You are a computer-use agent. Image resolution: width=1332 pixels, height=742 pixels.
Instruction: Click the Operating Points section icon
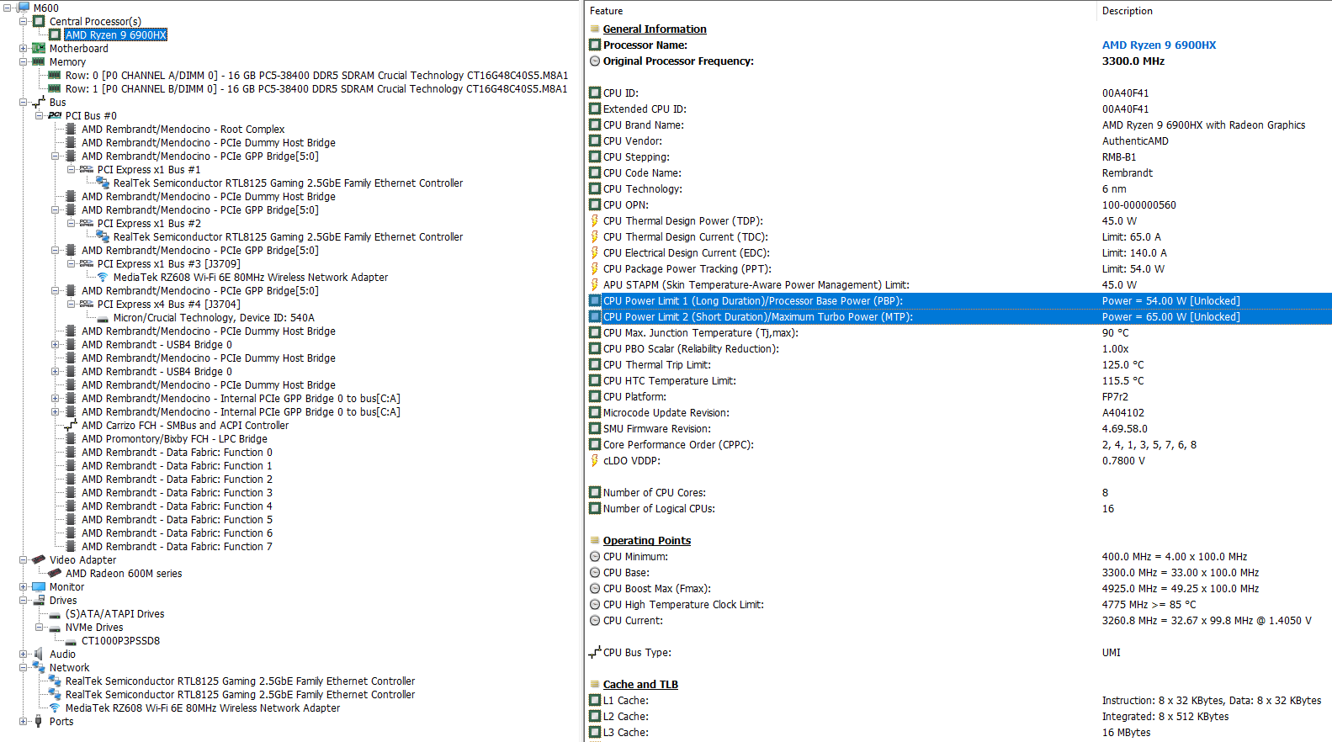click(x=595, y=540)
